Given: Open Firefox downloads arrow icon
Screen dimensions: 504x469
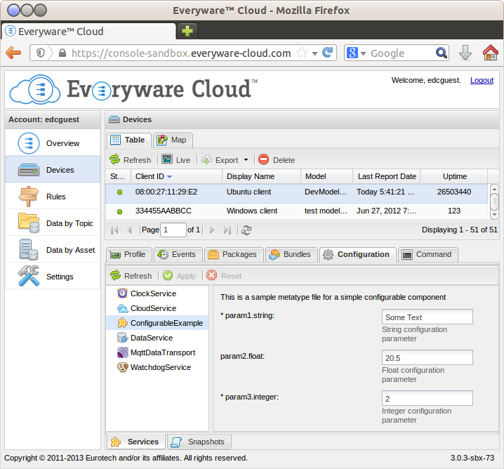Looking at the screenshot, I should pos(465,53).
